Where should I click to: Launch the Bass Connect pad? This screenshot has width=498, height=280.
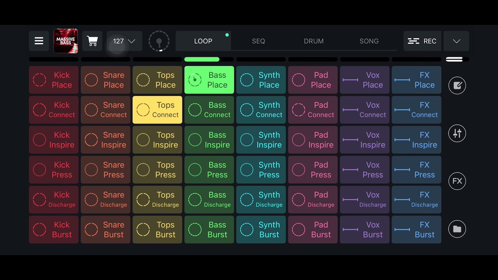pyautogui.click(x=209, y=110)
